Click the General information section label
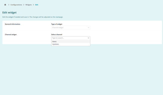Image resolution: width=163 pixels, height=95 pixels. 13,24
